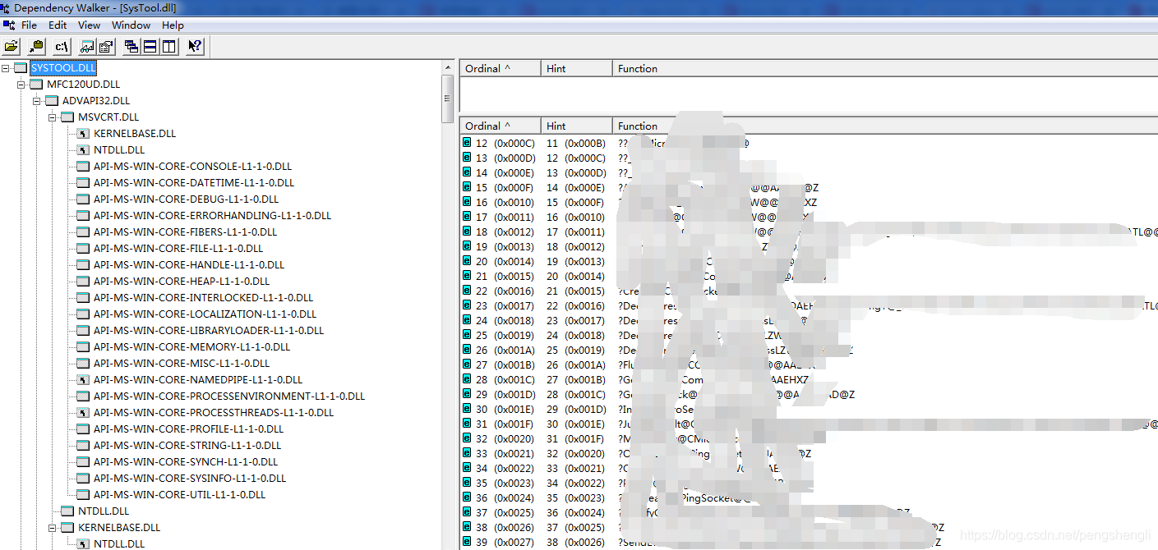The width and height of the screenshot is (1158, 550).
Task: Click the module tree vertical scrollbar thumb
Action: 448,99
